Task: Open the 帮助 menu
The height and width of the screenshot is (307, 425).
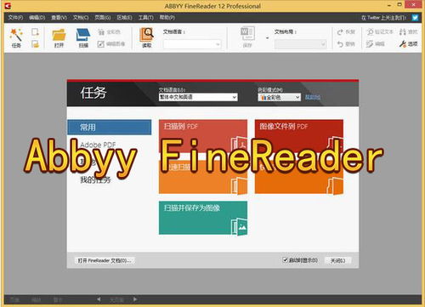Action: pos(167,18)
